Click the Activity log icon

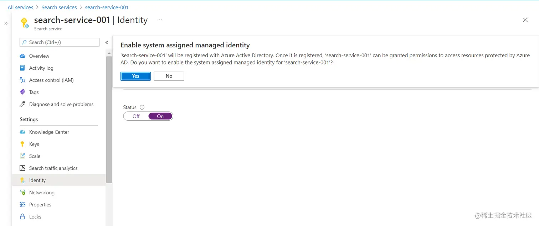point(22,68)
